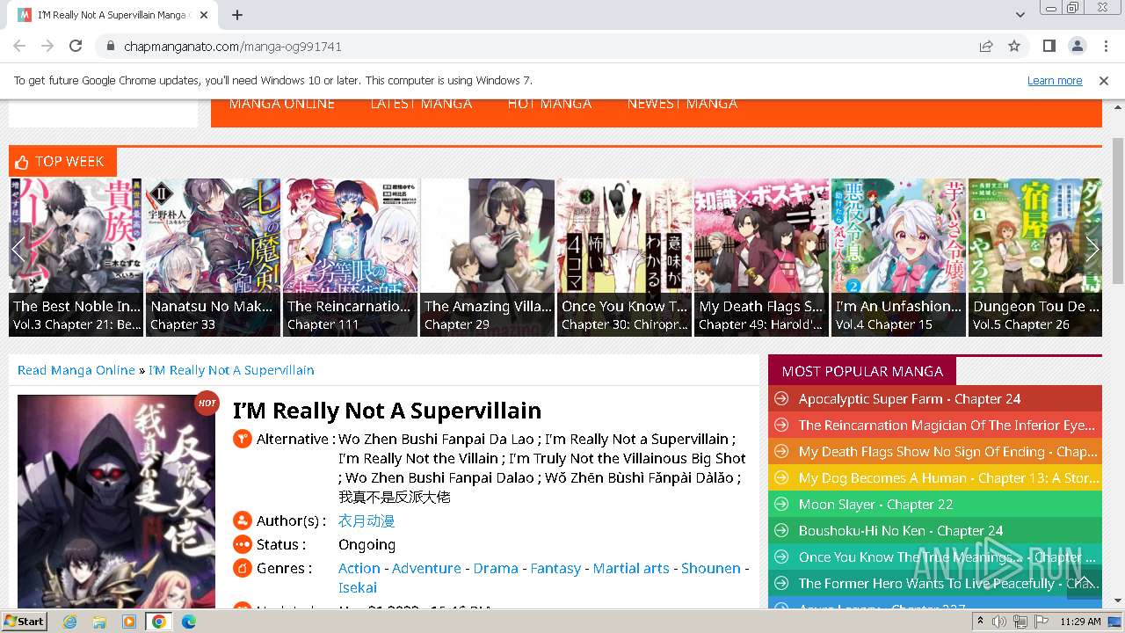Open the Chrome profile avatar
This screenshot has width=1125, height=633.
coord(1077,46)
